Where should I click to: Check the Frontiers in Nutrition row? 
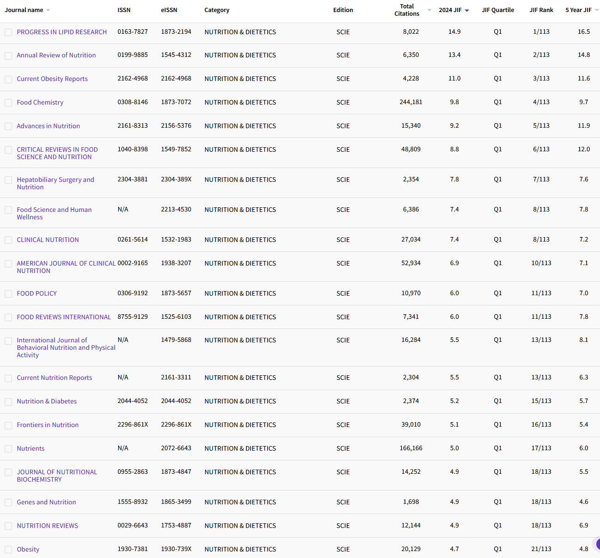tap(8, 425)
